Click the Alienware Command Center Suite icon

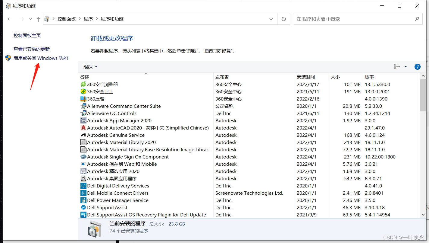point(83,106)
